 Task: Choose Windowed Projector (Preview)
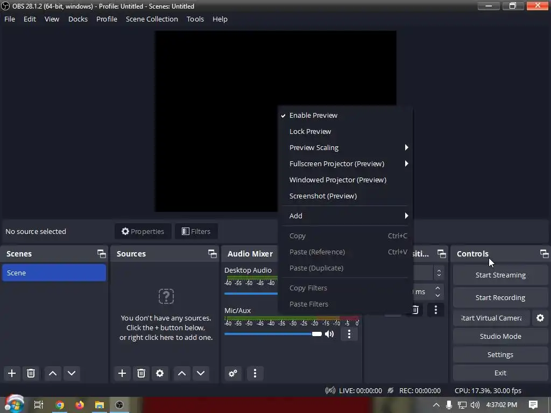345,180
